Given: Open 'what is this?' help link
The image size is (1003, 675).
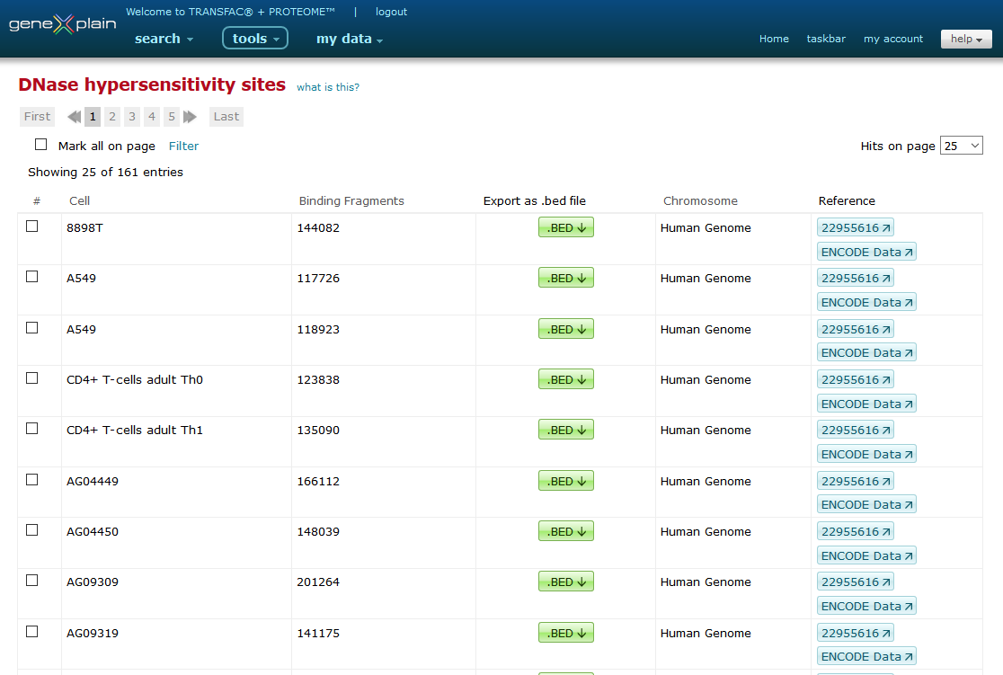Looking at the screenshot, I should pos(327,87).
